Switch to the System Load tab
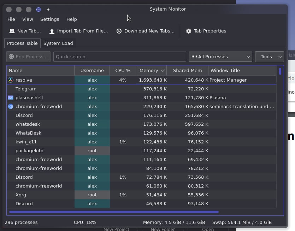Image resolution: width=295 pixels, height=231 pixels. tap(58, 43)
